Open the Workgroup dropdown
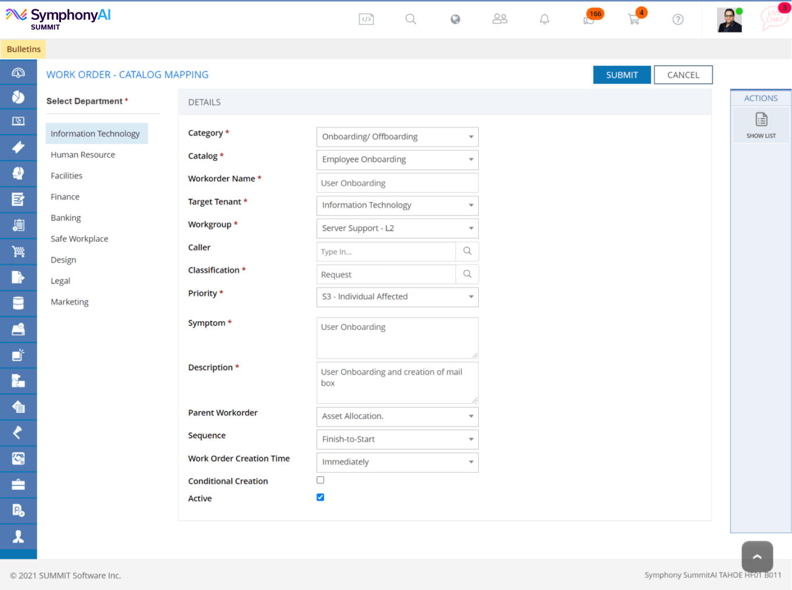Viewport: 792px width, 590px height. click(397, 228)
